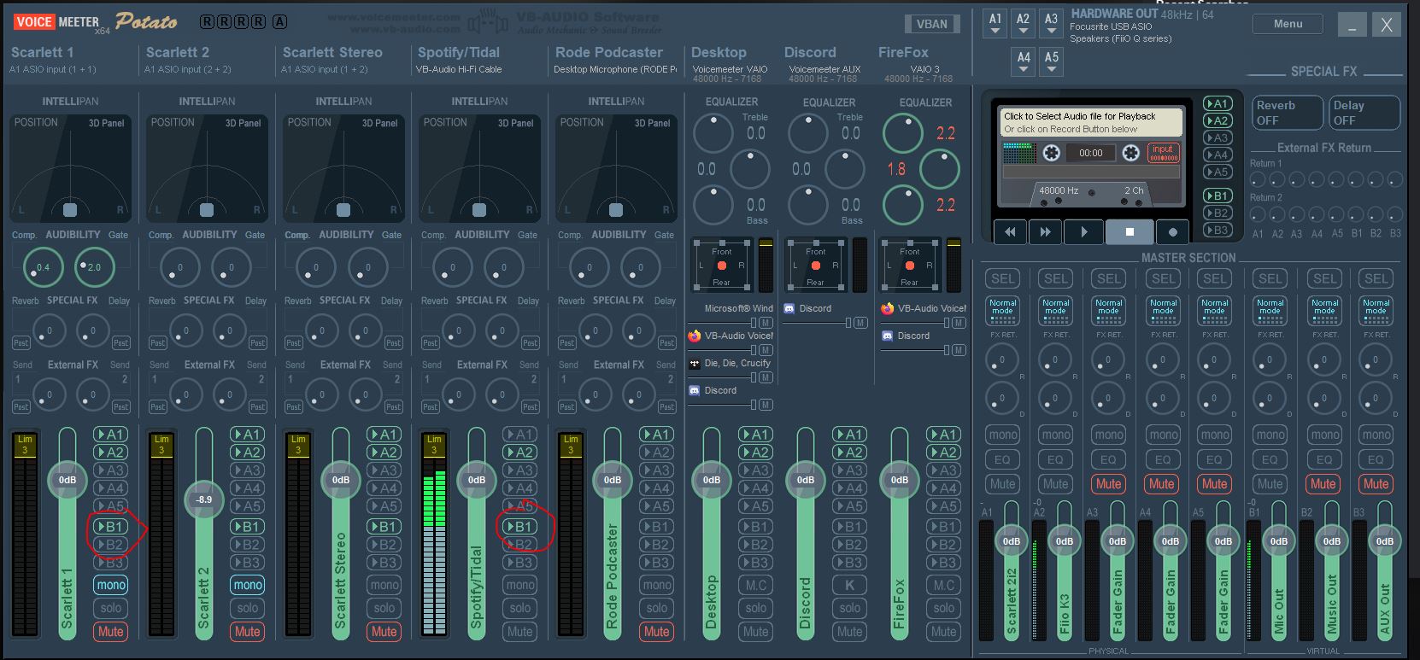The image size is (1420, 660).
Task: Enable EQ on the A1 master bus
Action: point(1003,459)
